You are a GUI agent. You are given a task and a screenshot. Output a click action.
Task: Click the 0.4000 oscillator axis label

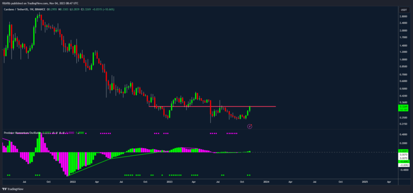coord(403,135)
